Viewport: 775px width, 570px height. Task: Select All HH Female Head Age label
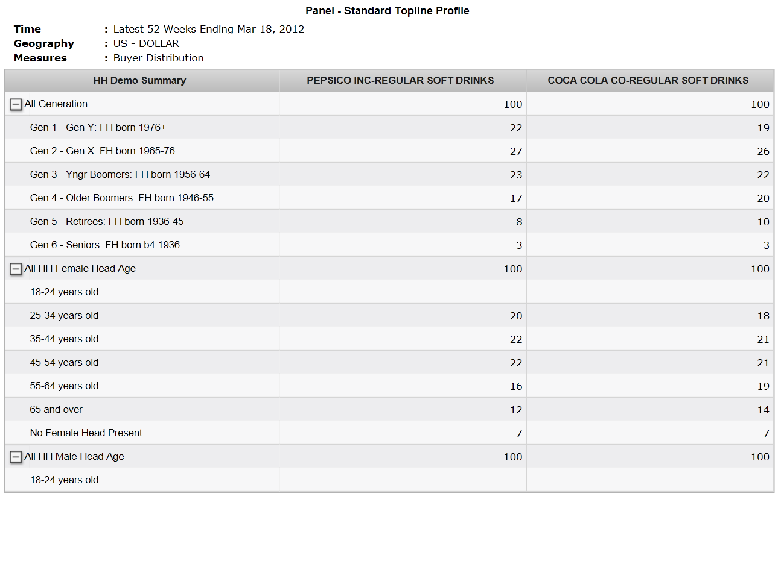[x=80, y=268]
